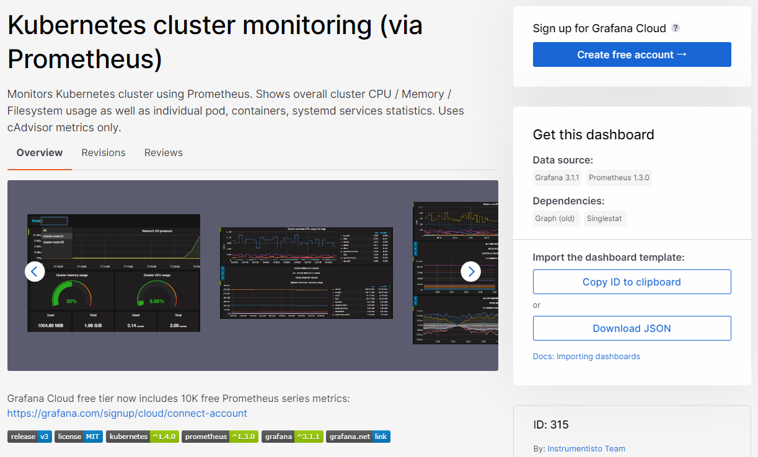Click the license MIT badge
Screen dimensions: 758x457
coord(79,437)
